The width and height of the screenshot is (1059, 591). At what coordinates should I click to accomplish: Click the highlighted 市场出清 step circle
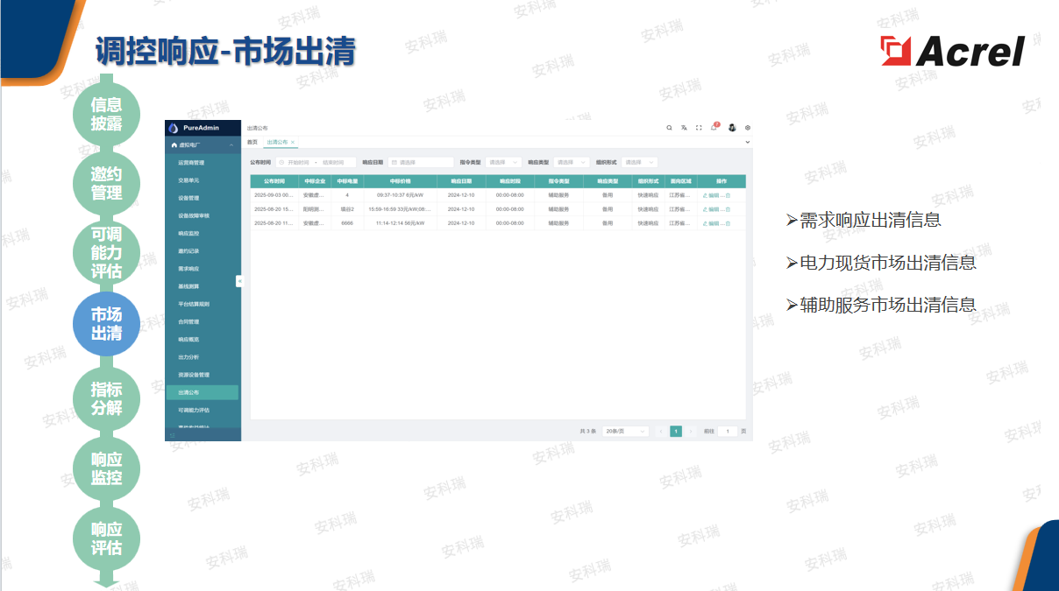(x=106, y=324)
